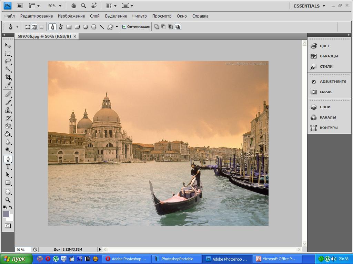Screen dimensions: 353x264
Task: Enable Shape Layers mode in options bar
Action: [x=28, y=27]
